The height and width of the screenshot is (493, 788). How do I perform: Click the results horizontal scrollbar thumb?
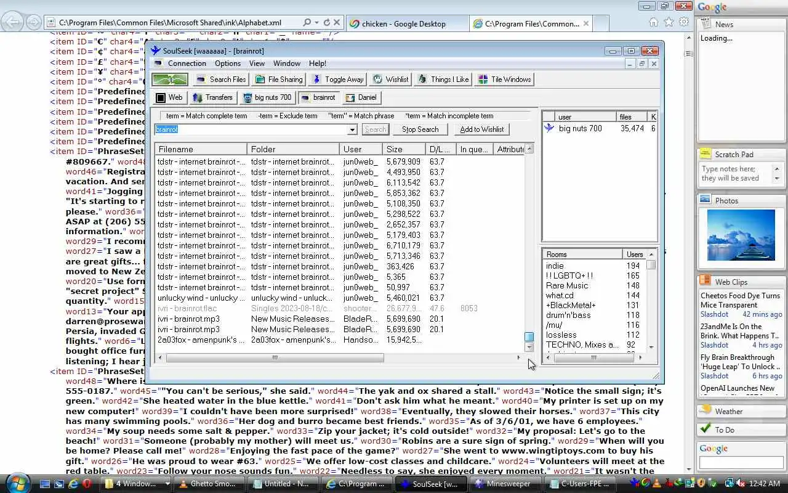coord(275,357)
